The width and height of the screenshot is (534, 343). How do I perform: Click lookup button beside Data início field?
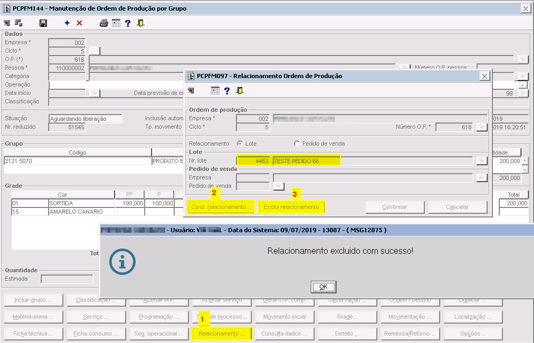pos(94,93)
